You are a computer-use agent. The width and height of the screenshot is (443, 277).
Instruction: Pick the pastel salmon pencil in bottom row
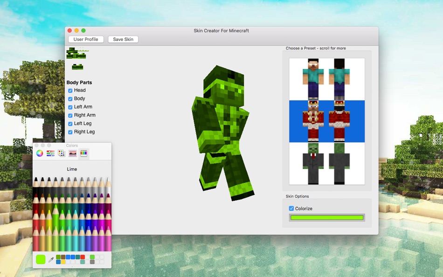36,239
